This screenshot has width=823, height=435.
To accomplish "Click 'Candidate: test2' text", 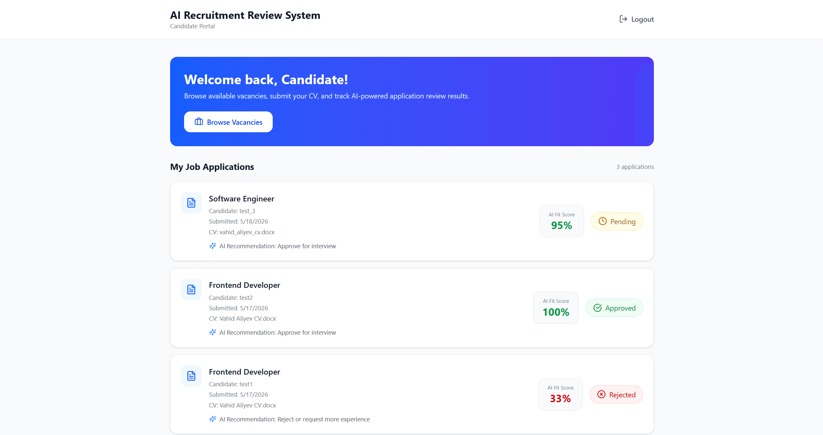I will (231, 298).
